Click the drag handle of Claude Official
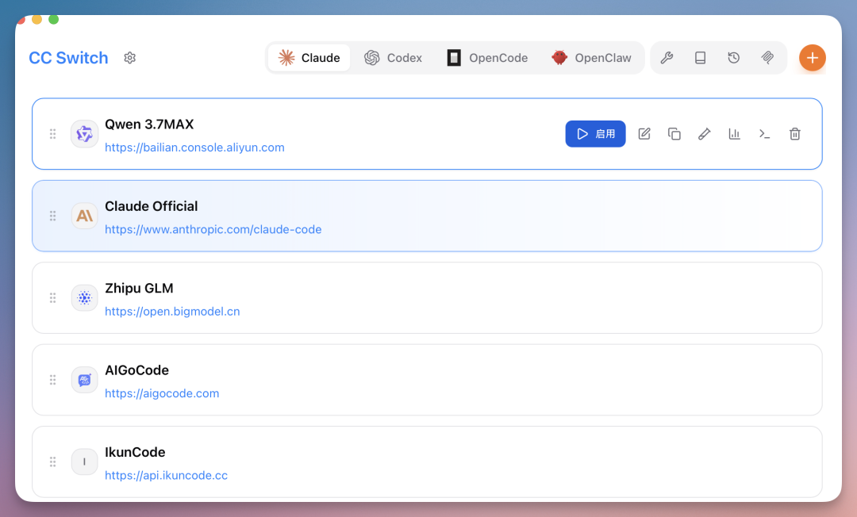Screen dimensions: 857x517 click(x=53, y=216)
